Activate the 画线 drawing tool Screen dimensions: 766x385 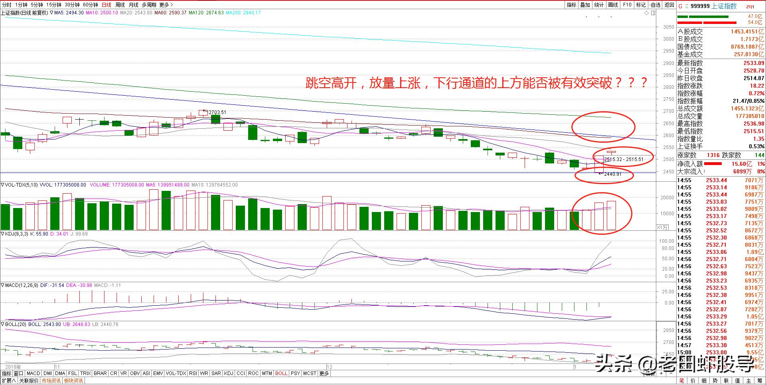[x=613, y=5]
